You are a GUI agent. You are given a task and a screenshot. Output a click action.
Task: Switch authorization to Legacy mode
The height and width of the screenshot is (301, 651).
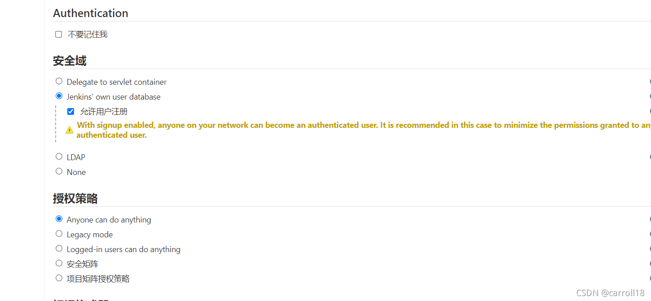[x=59, y=234]
